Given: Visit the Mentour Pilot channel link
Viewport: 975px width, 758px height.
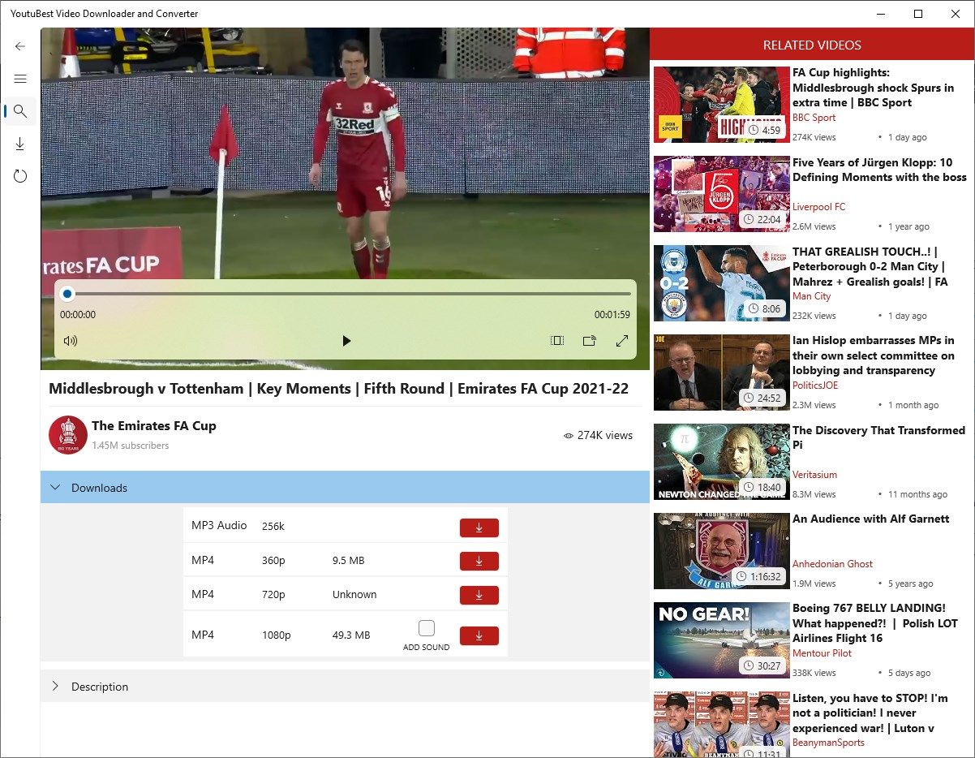Looking at the screenshot, I should [823, 653].
